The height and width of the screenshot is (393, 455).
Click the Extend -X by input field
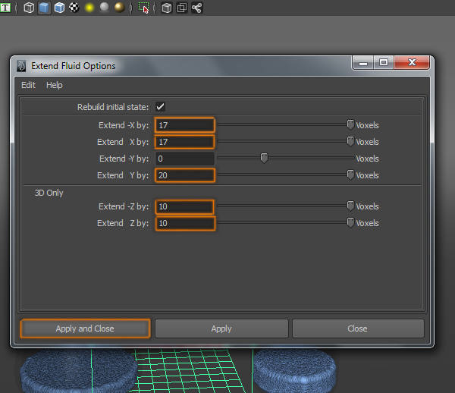[x=185, y=125]
